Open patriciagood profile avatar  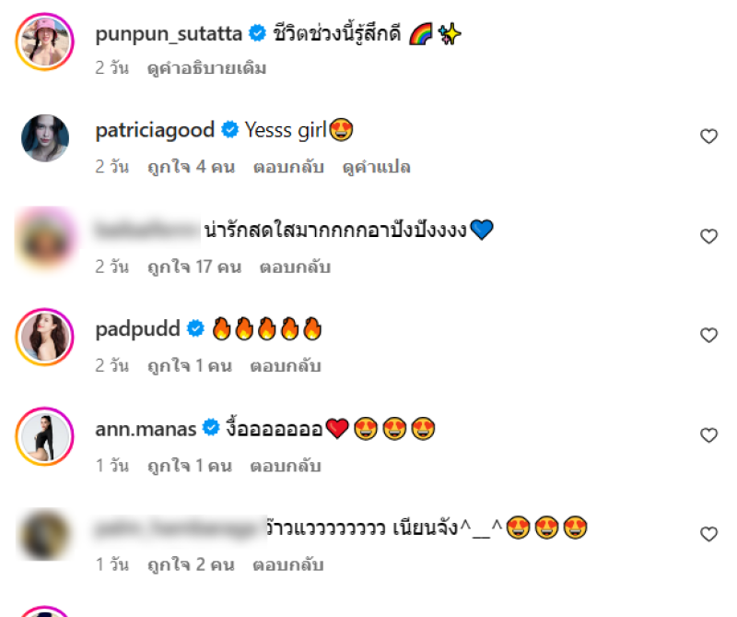pyautogui.click(x=44, y=138)
